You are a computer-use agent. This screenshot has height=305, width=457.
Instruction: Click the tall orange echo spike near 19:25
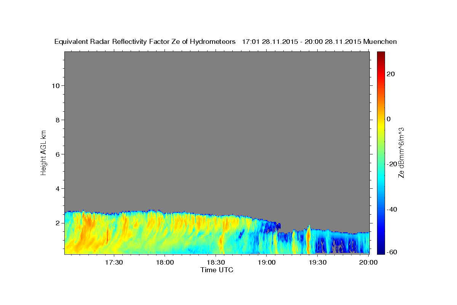click(x=308, y=239)
